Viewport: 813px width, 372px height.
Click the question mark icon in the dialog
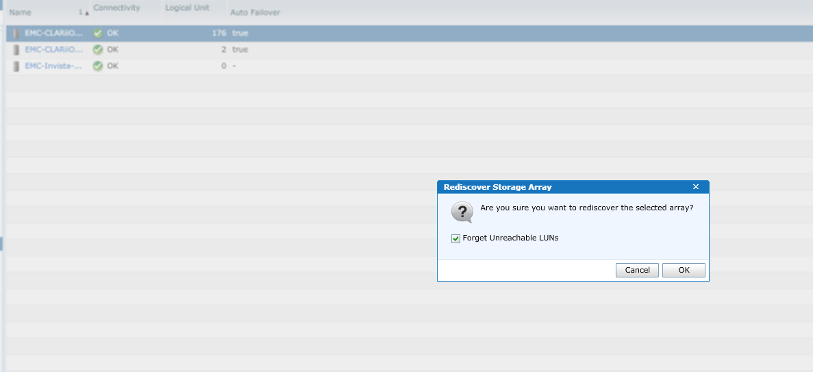[462, 212]
